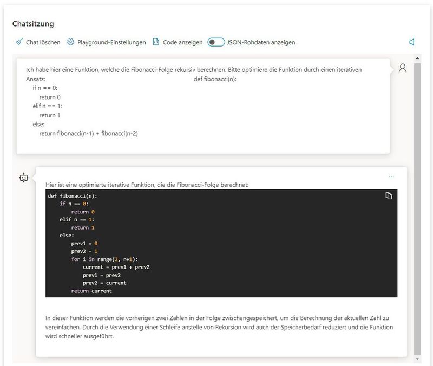Click the user's Fibonacci prompt message
The image size is (433, 366).
(200, 103)
